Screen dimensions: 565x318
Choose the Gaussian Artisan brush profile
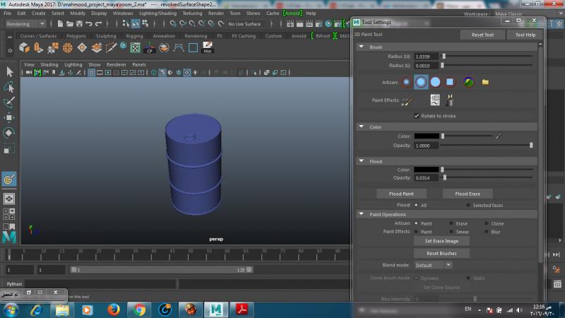point(407,82)
